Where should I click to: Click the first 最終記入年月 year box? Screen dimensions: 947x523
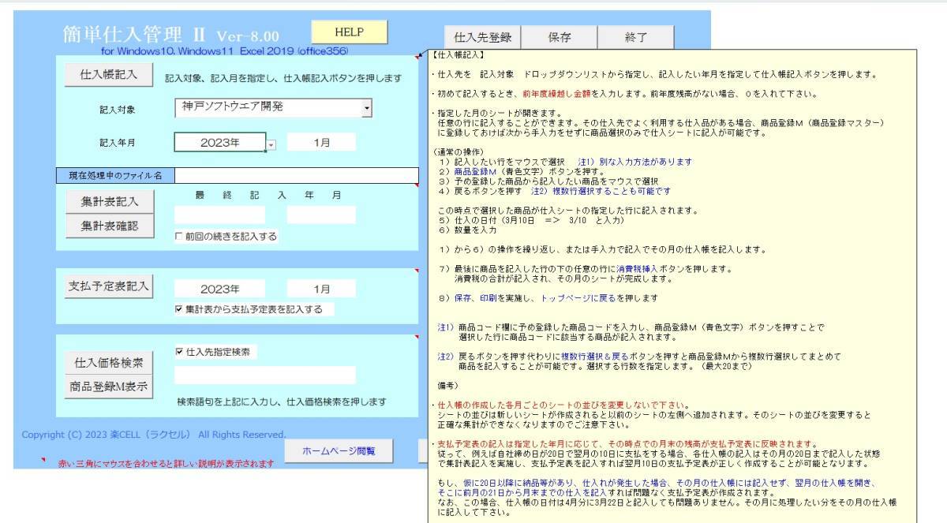click(219, 215)
